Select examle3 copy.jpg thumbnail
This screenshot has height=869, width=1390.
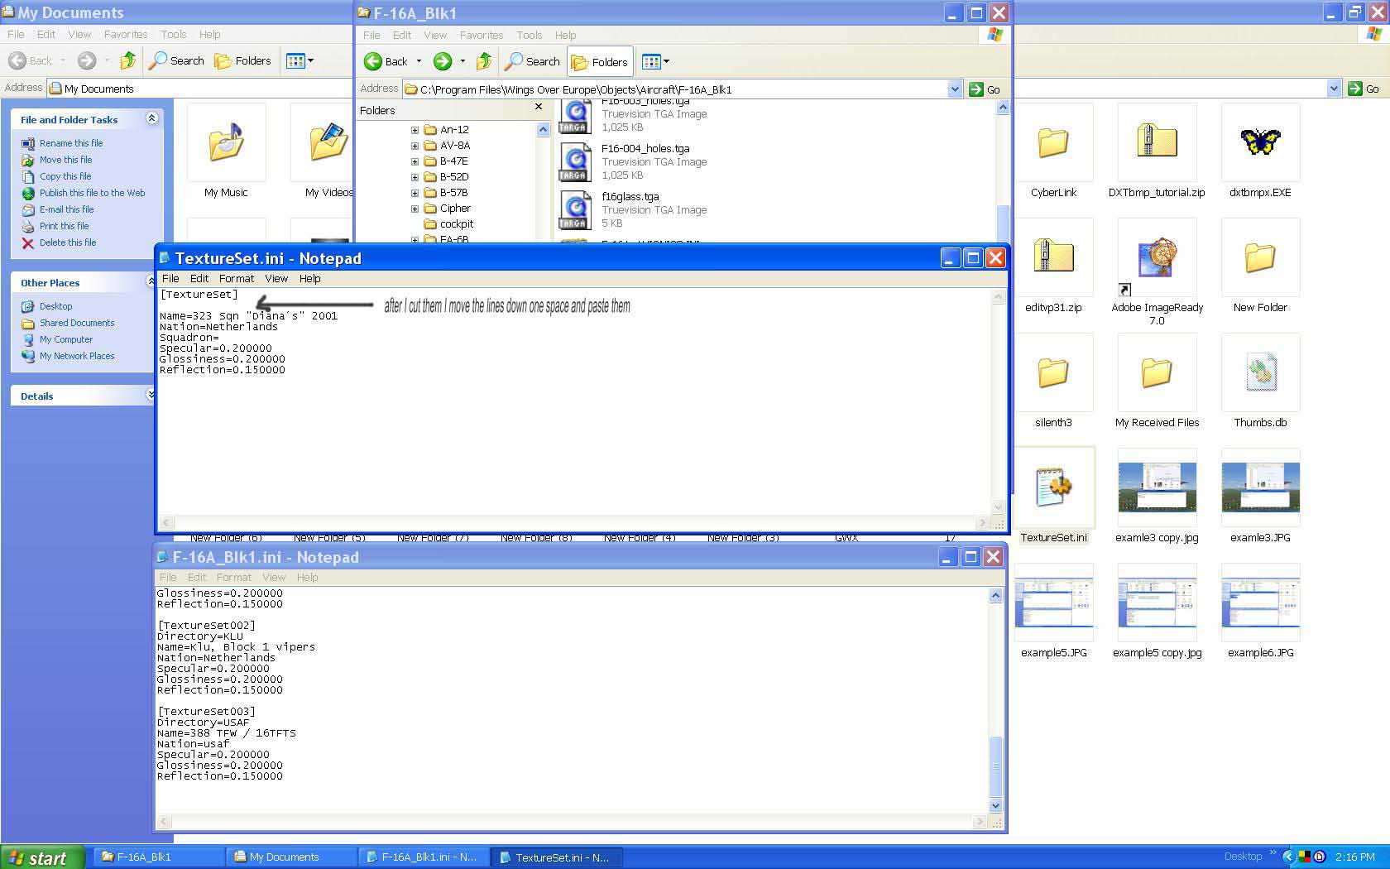[1157, 487]
